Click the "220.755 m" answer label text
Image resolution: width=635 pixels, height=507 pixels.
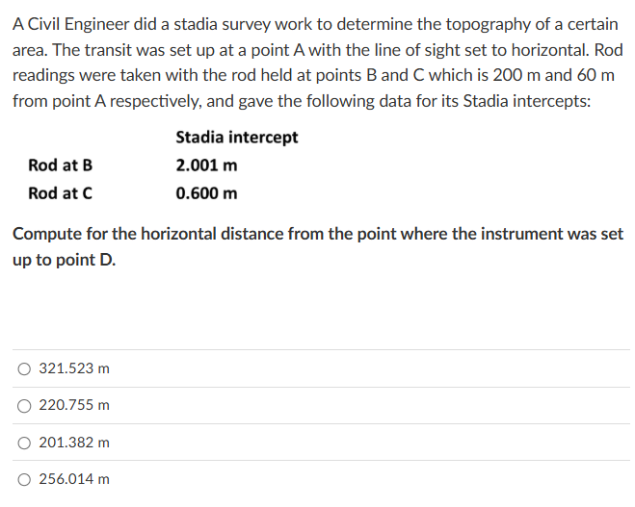pos(74,406)
